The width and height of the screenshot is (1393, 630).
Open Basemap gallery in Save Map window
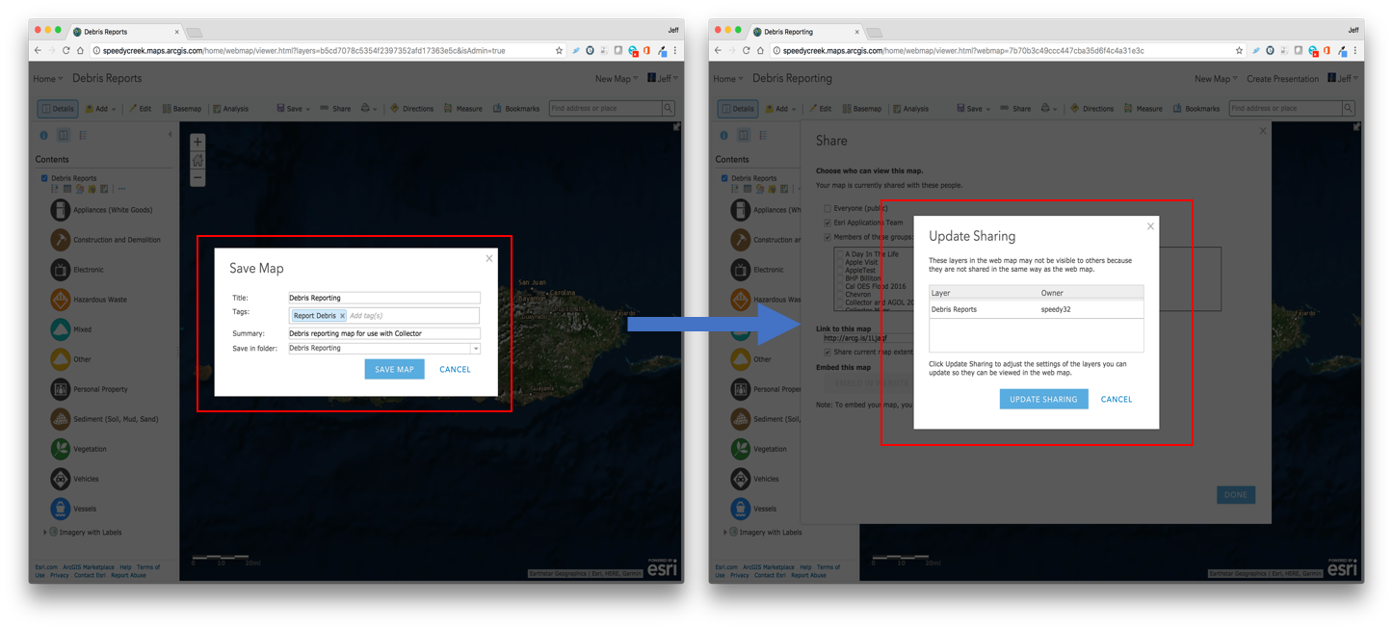pos(182,109)
